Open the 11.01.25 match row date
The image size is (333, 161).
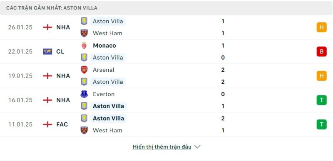click(20, 124)
